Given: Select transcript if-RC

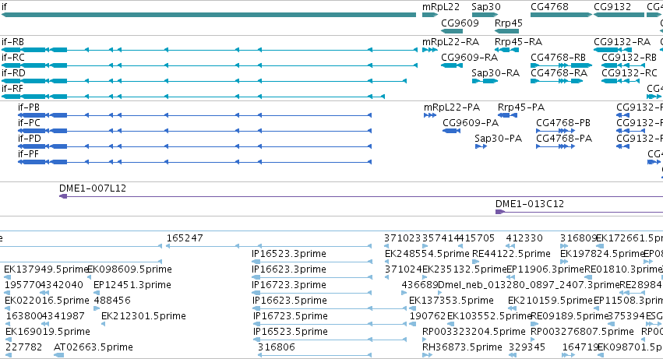Looking at the screenshot, I should pos(210,65).
